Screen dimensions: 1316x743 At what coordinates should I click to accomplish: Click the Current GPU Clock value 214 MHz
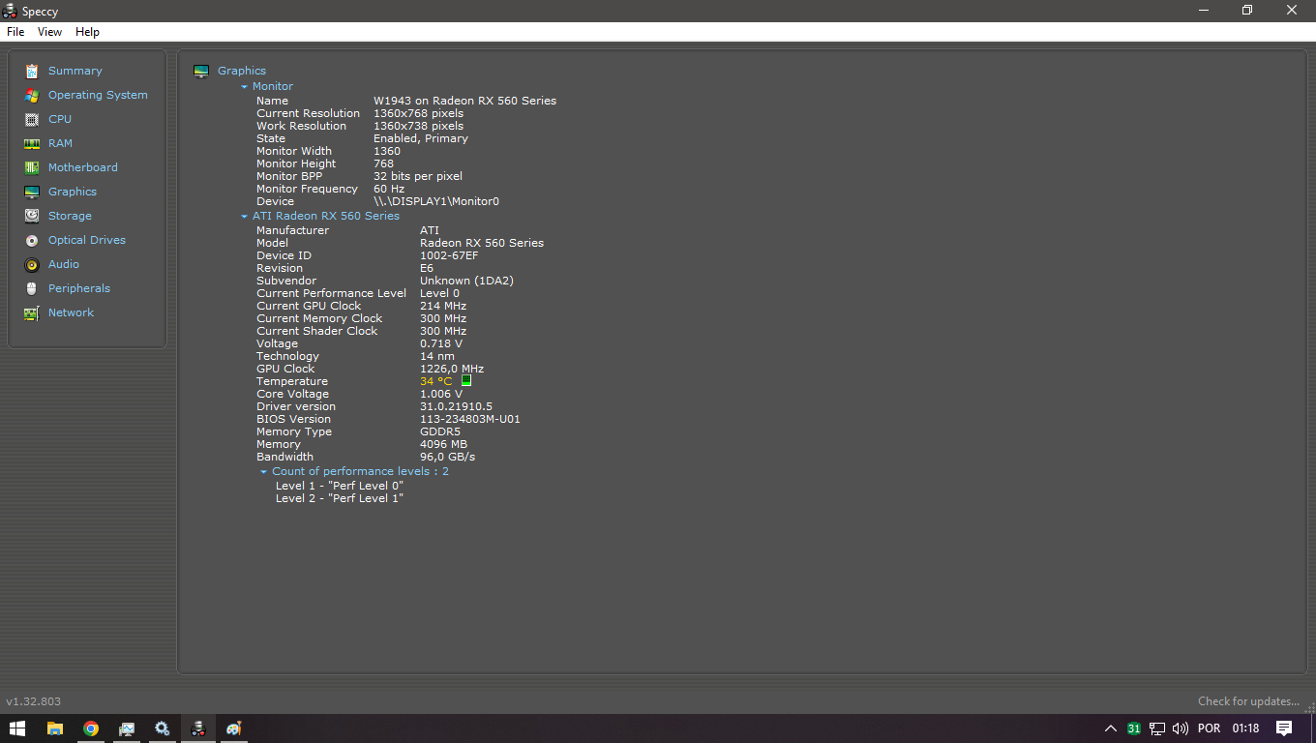443,306
